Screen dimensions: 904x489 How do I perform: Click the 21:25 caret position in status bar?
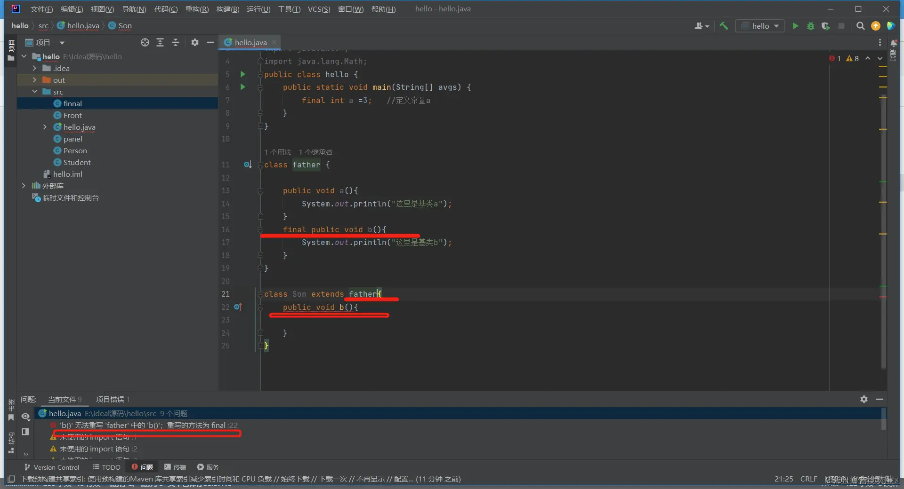pos(783,479)
